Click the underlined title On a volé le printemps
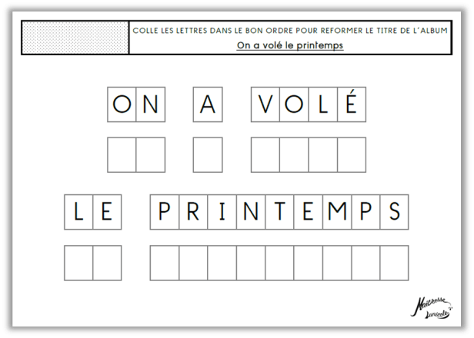Image resolution: width=474 pixels, height=338 pixels. tap(289, 45)
